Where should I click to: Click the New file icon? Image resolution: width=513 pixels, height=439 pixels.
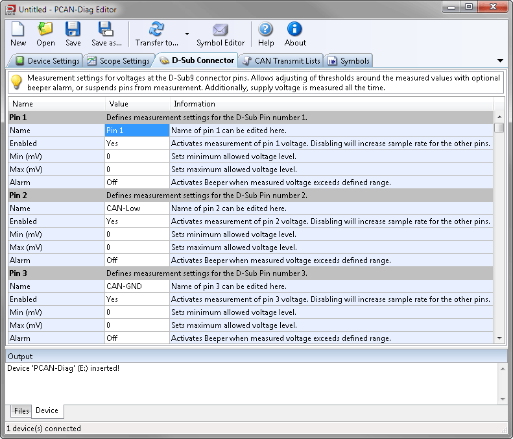coord(18,34)
